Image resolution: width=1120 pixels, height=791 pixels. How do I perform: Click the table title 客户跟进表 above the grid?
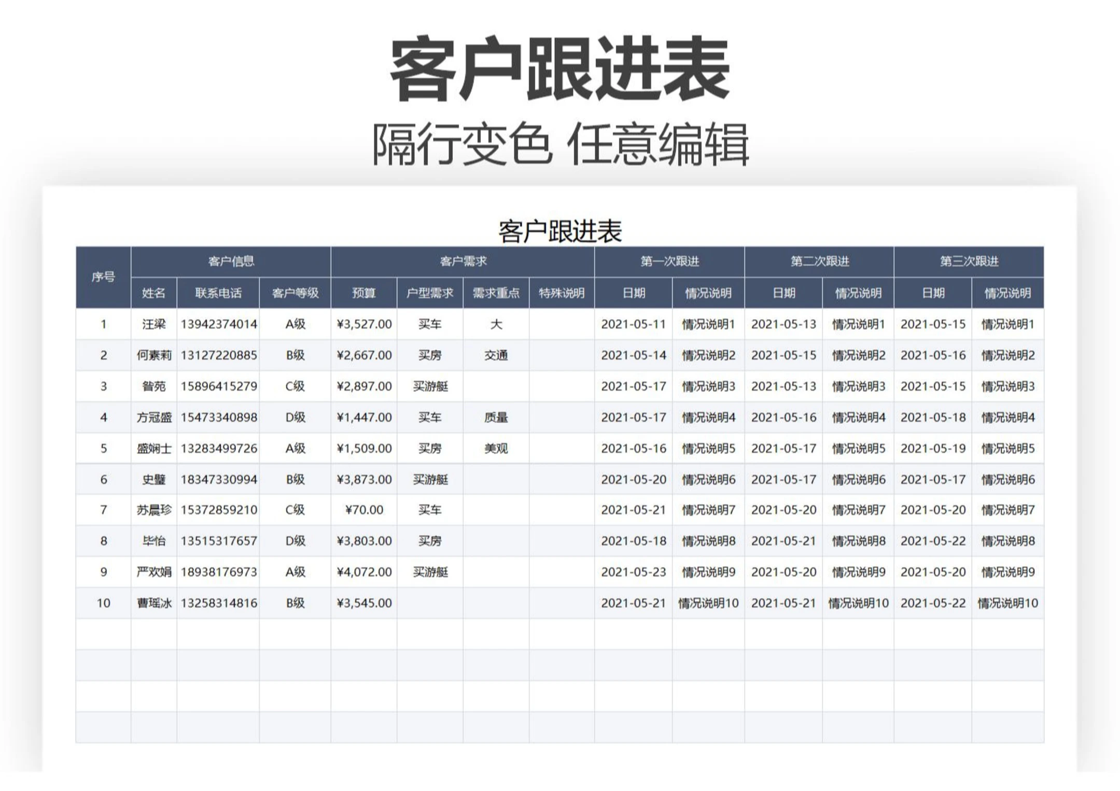560,232
